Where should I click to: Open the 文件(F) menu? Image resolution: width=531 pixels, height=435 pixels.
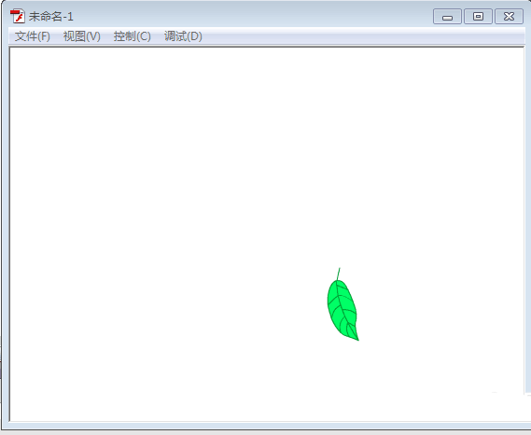pos(32,36)
